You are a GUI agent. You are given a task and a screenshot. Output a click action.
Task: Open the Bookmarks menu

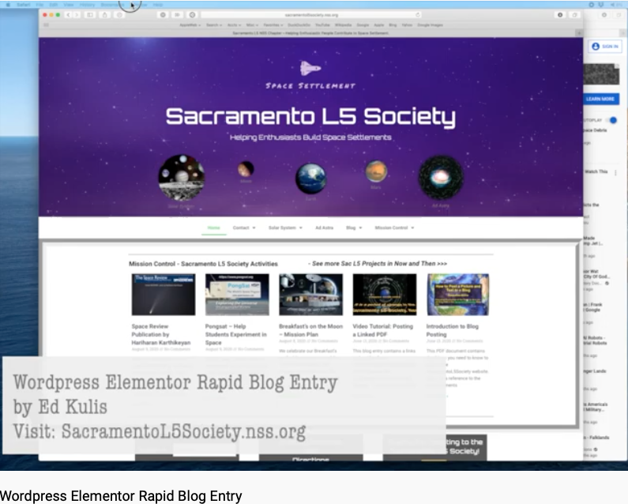[111, 5]
